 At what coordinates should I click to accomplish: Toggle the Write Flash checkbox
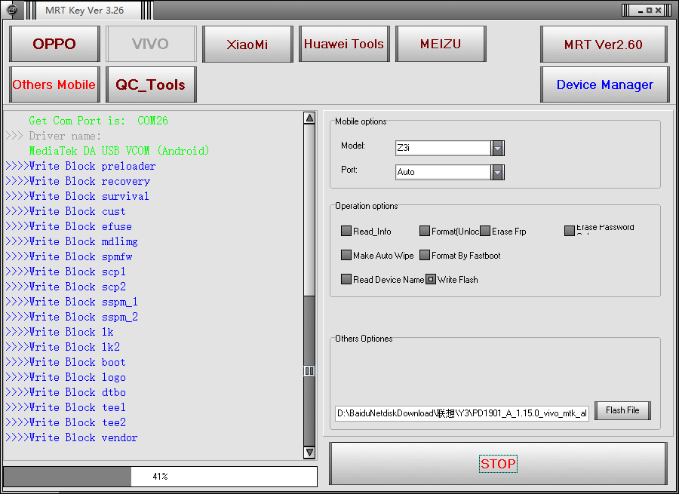click(431, 279)
